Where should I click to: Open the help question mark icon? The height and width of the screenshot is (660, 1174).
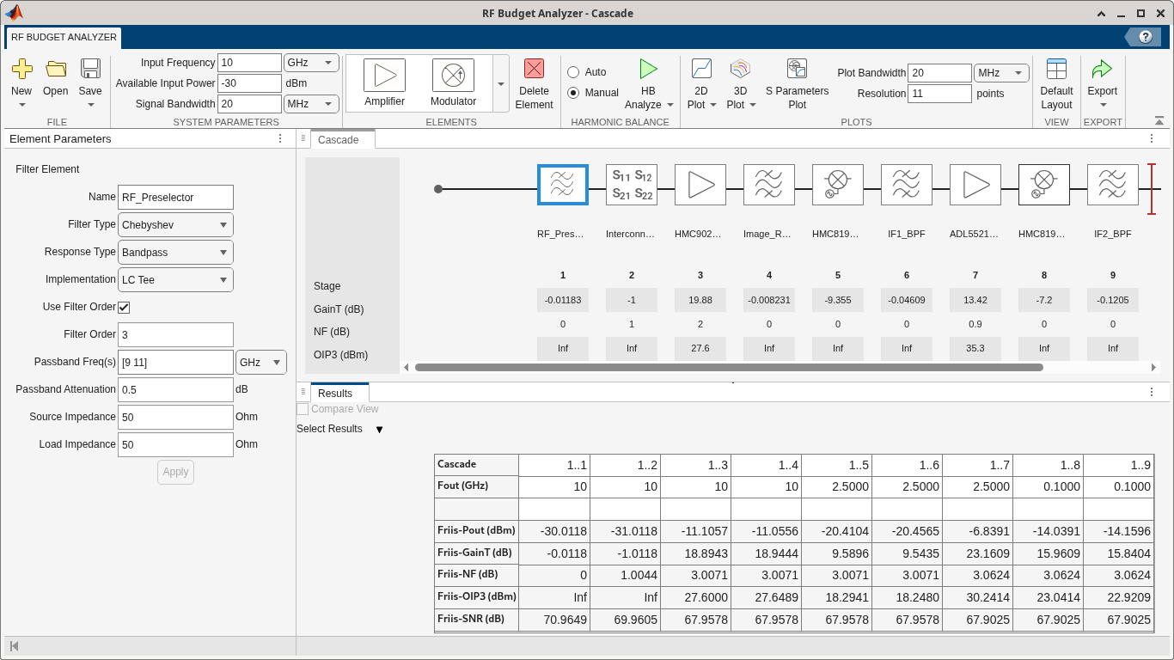1145,37
